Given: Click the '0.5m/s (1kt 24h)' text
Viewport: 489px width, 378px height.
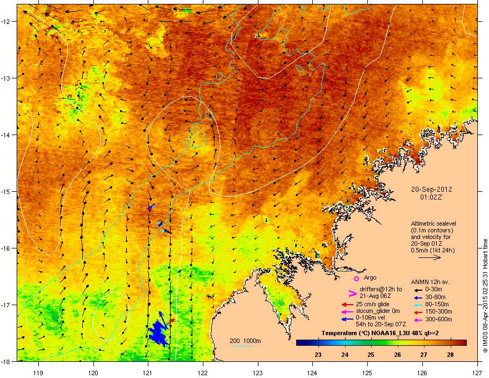Looking at the screenshot, I should click(433, 250).
